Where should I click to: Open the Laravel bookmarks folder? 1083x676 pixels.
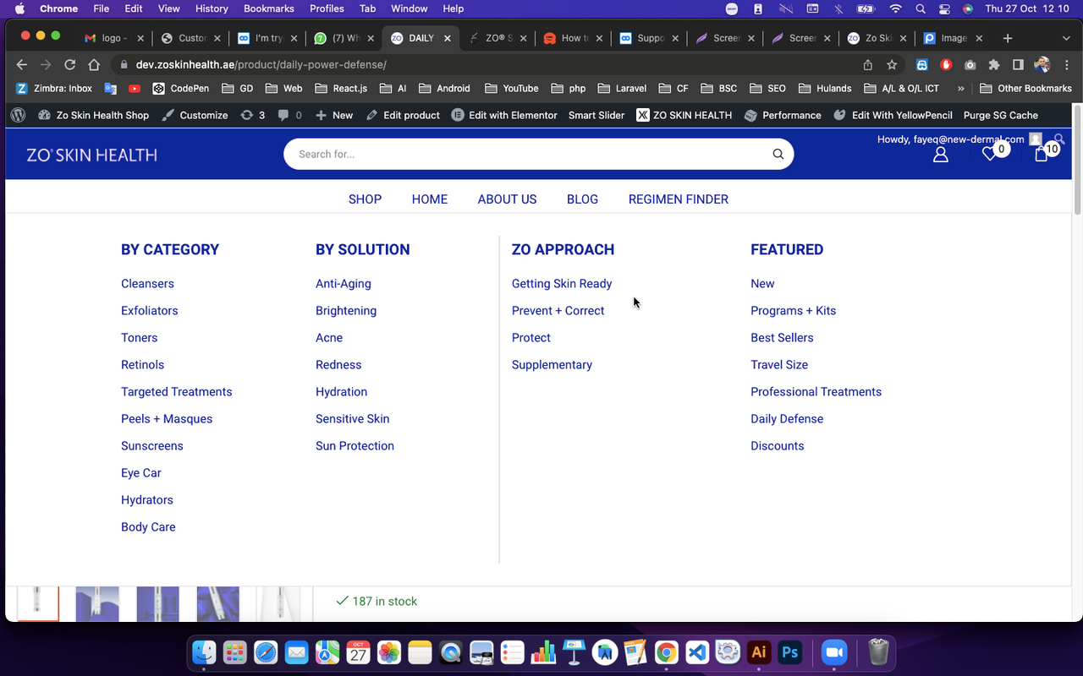(621, 88)
